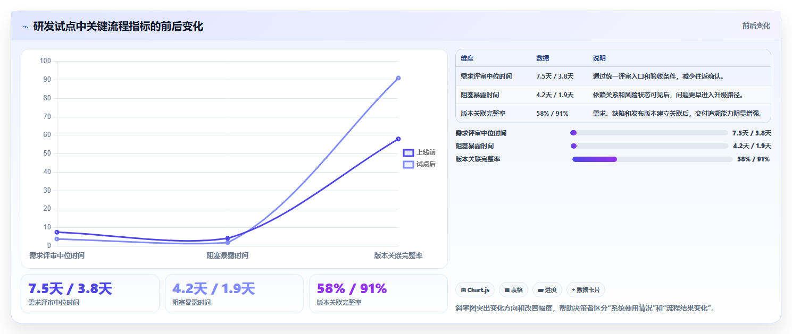
Task: Click the lightning icon beside the title
Action: click(x=25, y=27)
